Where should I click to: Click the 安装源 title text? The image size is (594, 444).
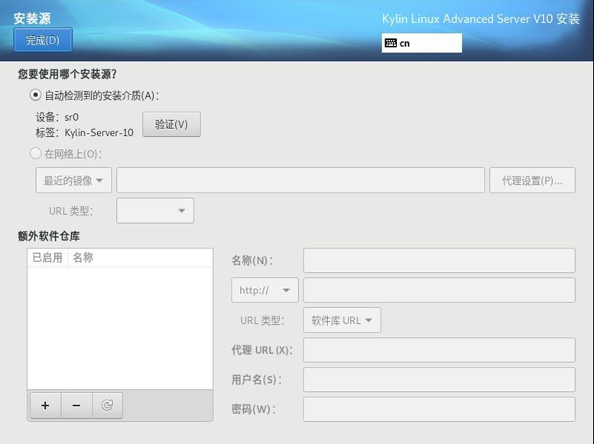[x=32, y=18]
